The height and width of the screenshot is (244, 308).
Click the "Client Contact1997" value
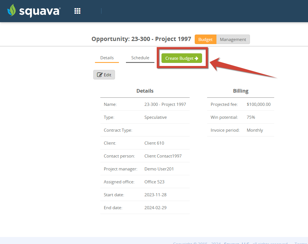163,156
